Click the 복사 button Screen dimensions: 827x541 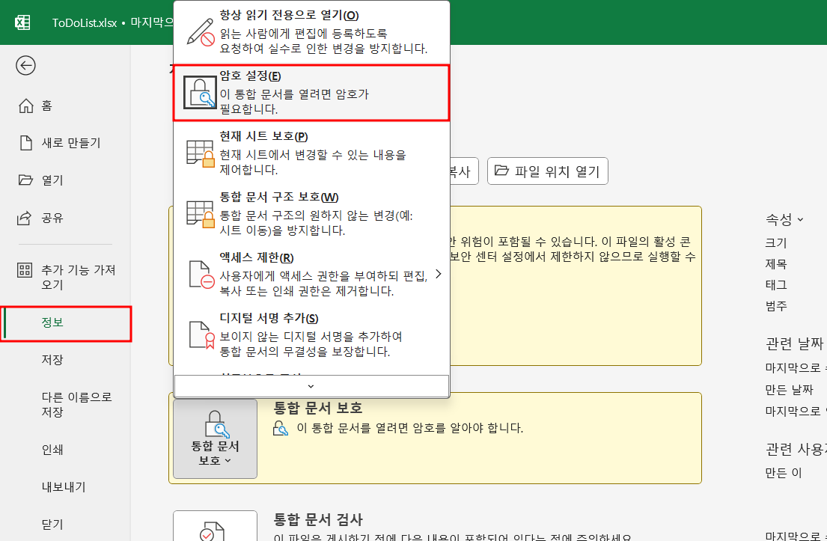[x=460, y=171]
